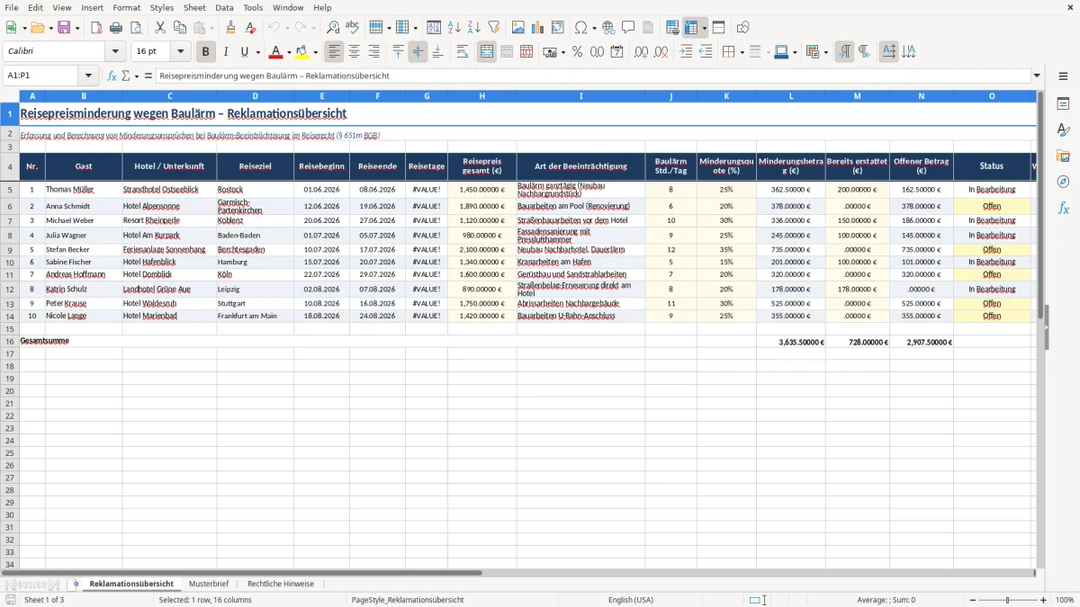Click the Spelling check icon

(x=353, y=28)
